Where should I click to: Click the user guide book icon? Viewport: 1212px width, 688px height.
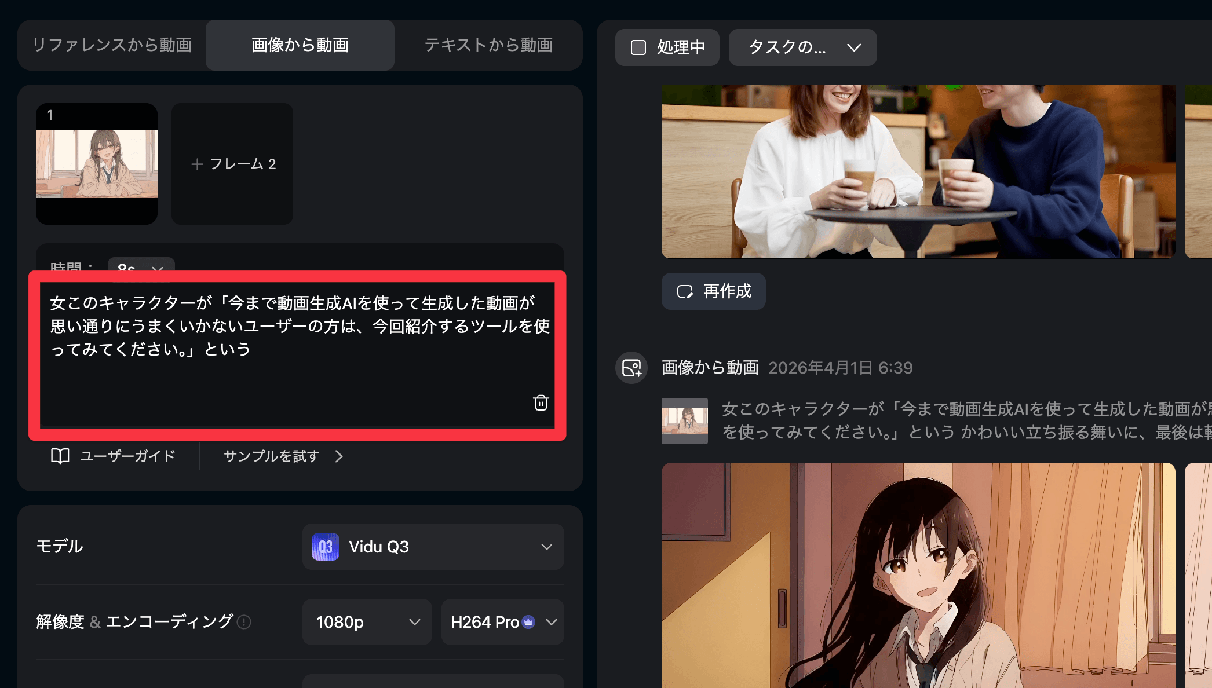pos(60,456)
